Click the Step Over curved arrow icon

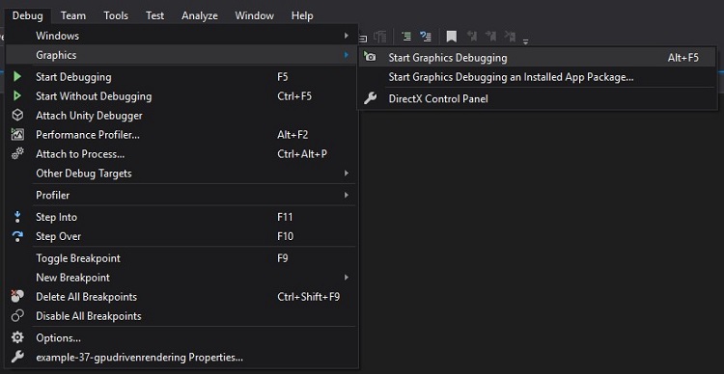tap(17, 236)
